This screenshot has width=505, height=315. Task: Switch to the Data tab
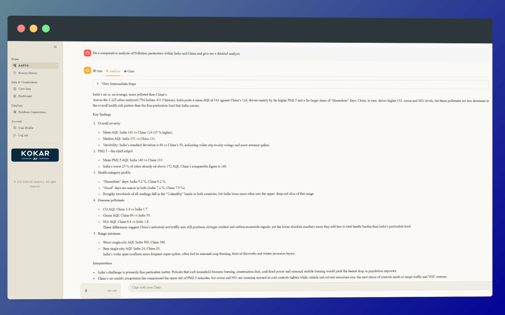tap(98, 71)
